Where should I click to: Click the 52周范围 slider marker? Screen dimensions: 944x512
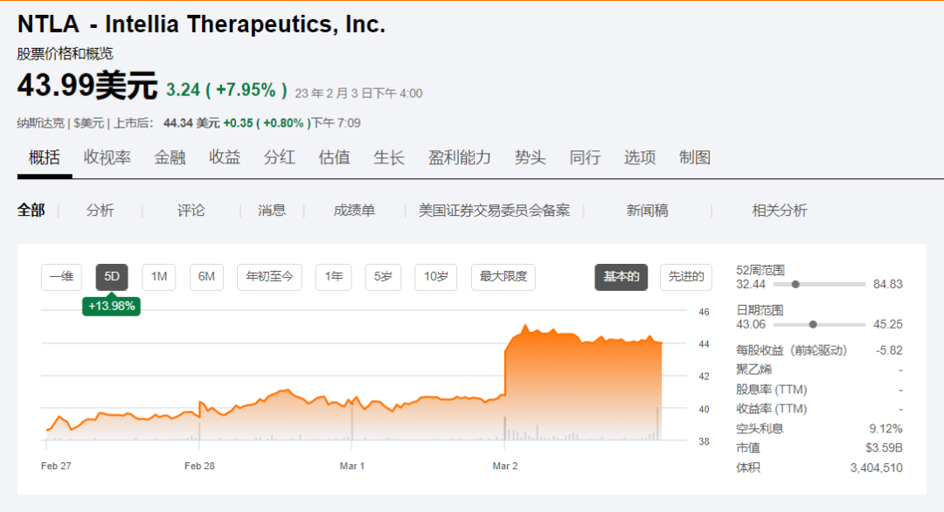[x=795, y=284]
